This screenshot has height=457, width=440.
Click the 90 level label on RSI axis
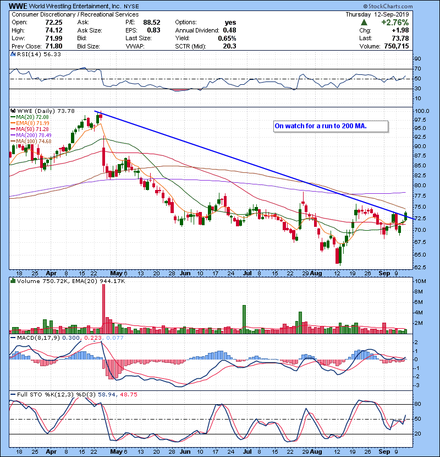417,59
